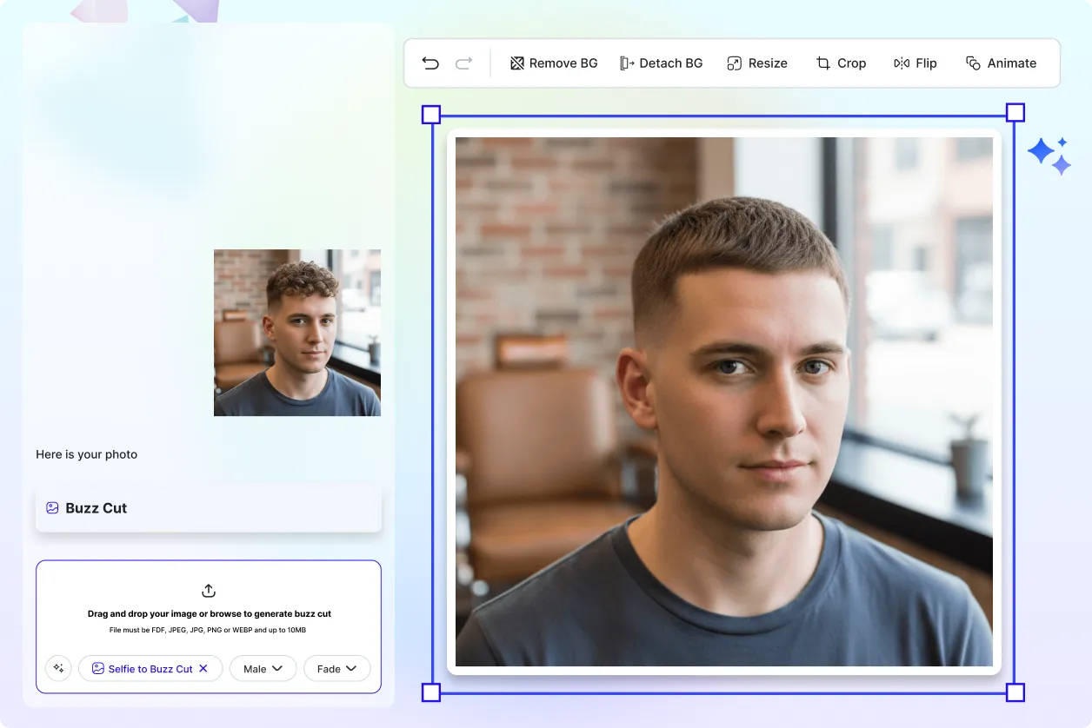Expand the Fade style dropdown
This screenshot has width=1092, height=728.
click(x=337, y=668)
